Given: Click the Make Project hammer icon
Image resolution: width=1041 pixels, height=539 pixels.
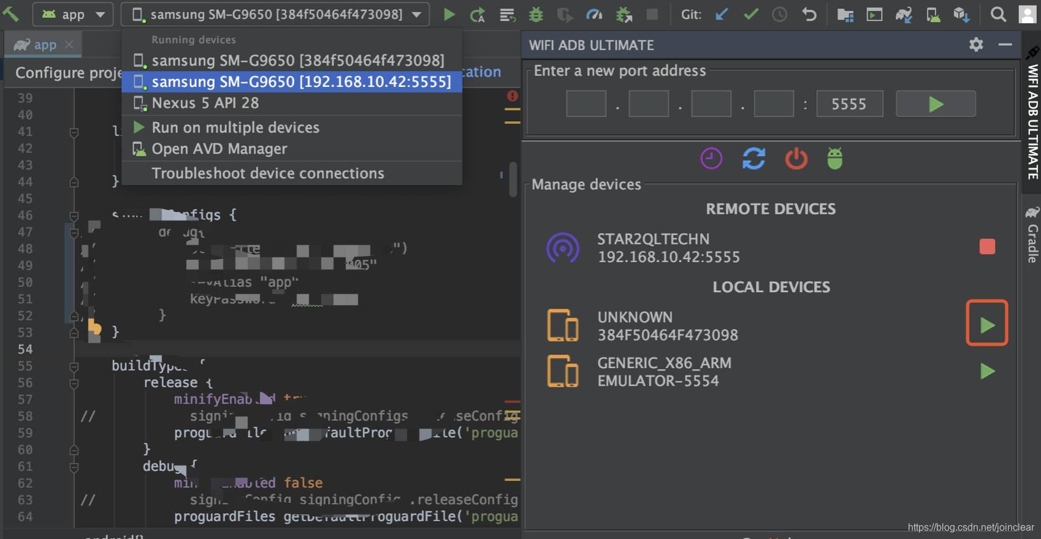Looking at the screenshot, I should [10, 13].
